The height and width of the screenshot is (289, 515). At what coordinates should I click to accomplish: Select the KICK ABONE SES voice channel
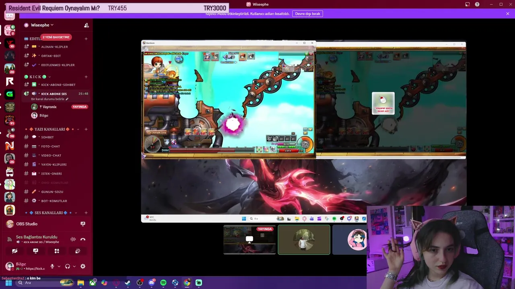coord(54,94)
